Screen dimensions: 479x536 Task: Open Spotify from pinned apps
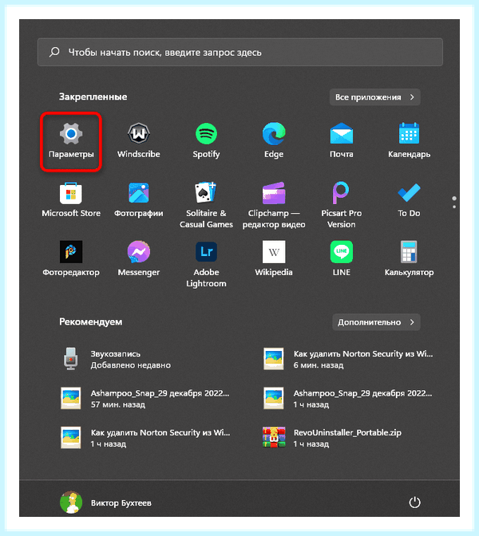point(206,141)
